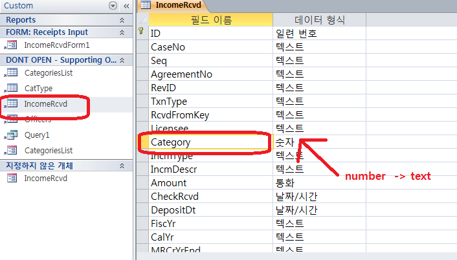Select the TxnType field name

(211, 102)
